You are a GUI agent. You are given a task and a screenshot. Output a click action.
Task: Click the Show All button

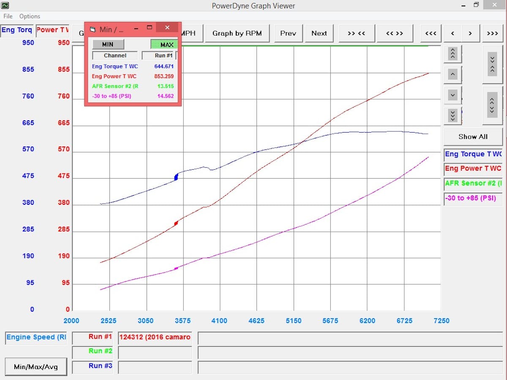473,137
